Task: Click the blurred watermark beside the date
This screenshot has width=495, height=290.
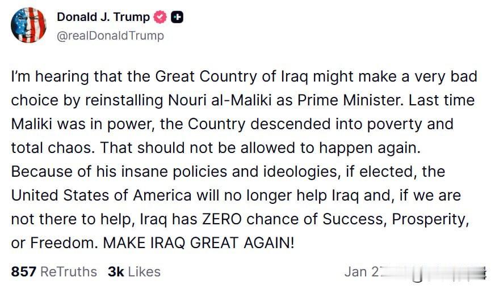Action: pos(434,272)
